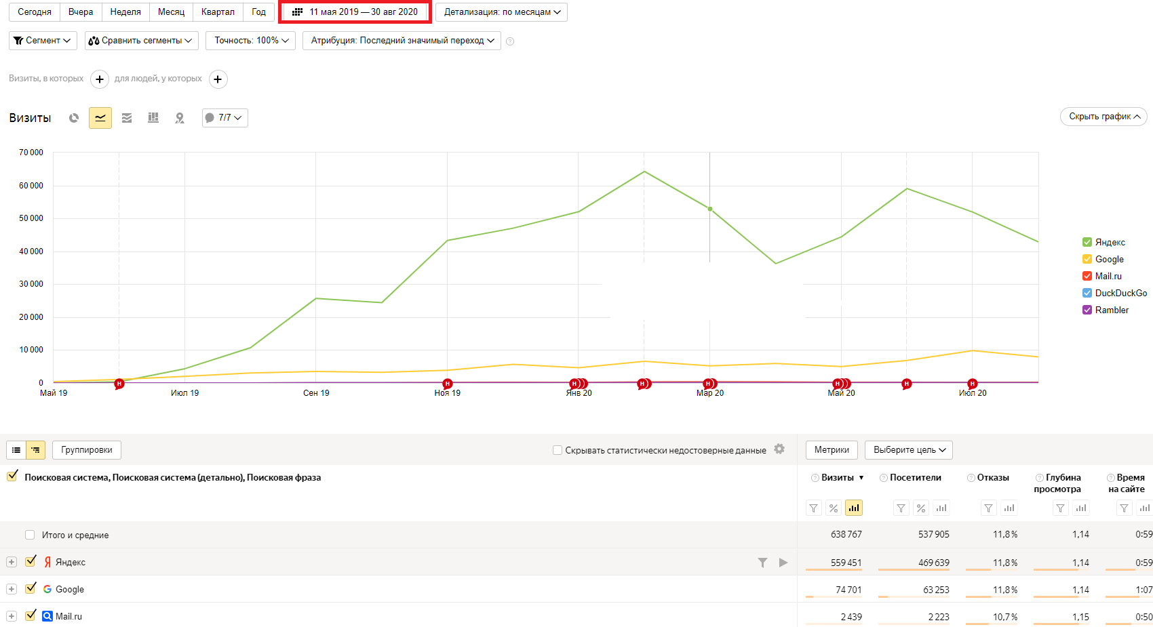Click filter icon under Отказы column

point(989,508)
